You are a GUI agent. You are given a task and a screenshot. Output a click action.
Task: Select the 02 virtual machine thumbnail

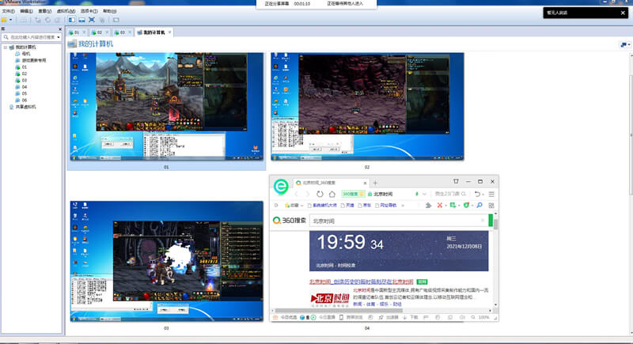pos(367,107)
